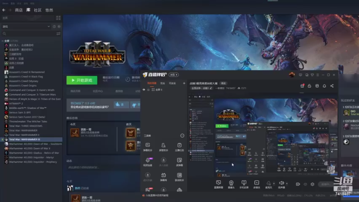Open the 歌词助手 tool icon
The image size is (359, 202).
pyautogui.click(x=179, y=176)
